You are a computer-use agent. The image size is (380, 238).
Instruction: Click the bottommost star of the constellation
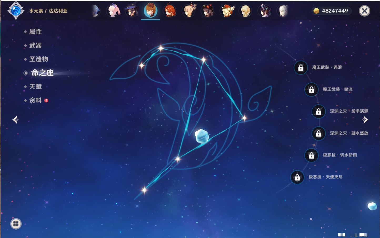[144, 190]
